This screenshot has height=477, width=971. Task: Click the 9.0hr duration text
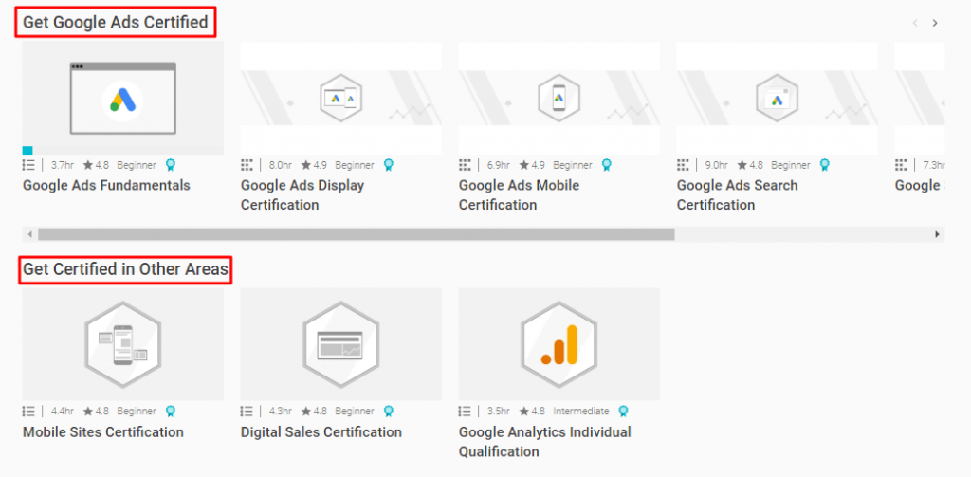pos(717,165)
